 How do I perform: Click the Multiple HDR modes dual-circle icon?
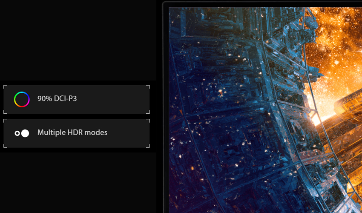click(x=22, y=133)
